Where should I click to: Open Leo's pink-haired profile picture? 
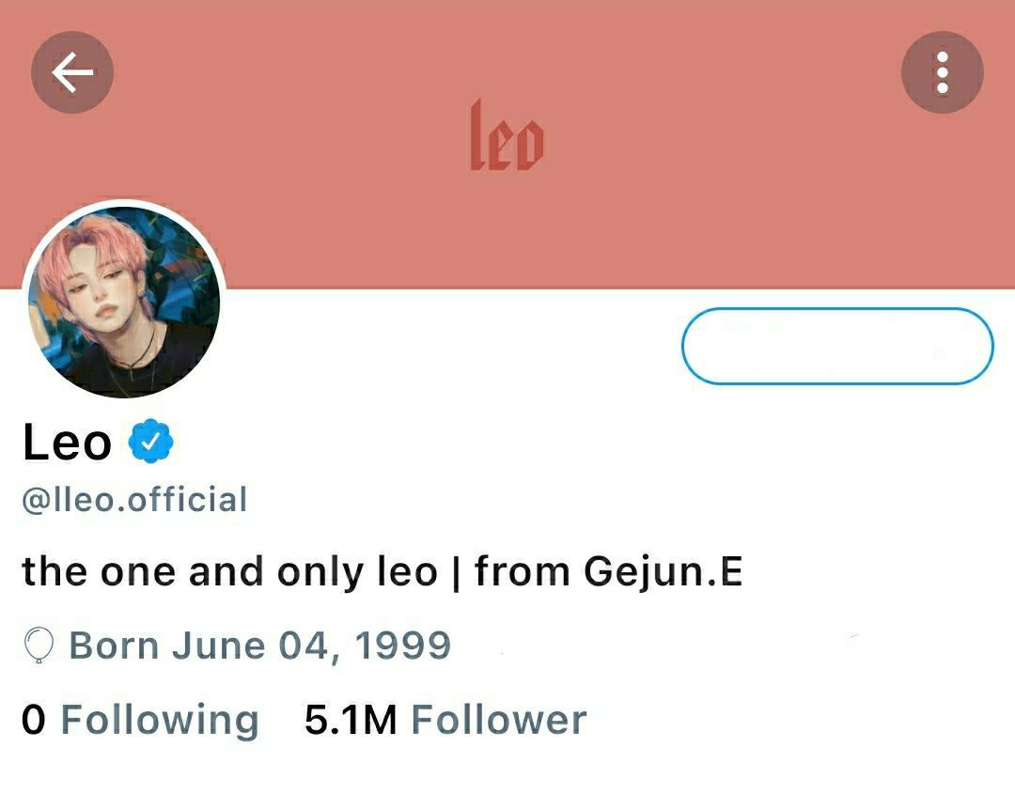click(x=124, y=301)
